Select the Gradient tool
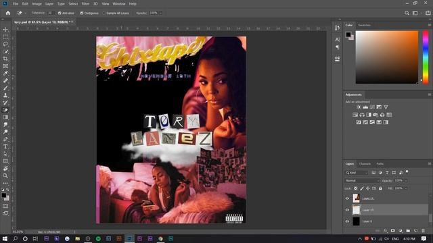This screenshot has height=243, width=433. click(x=5, y=117)
